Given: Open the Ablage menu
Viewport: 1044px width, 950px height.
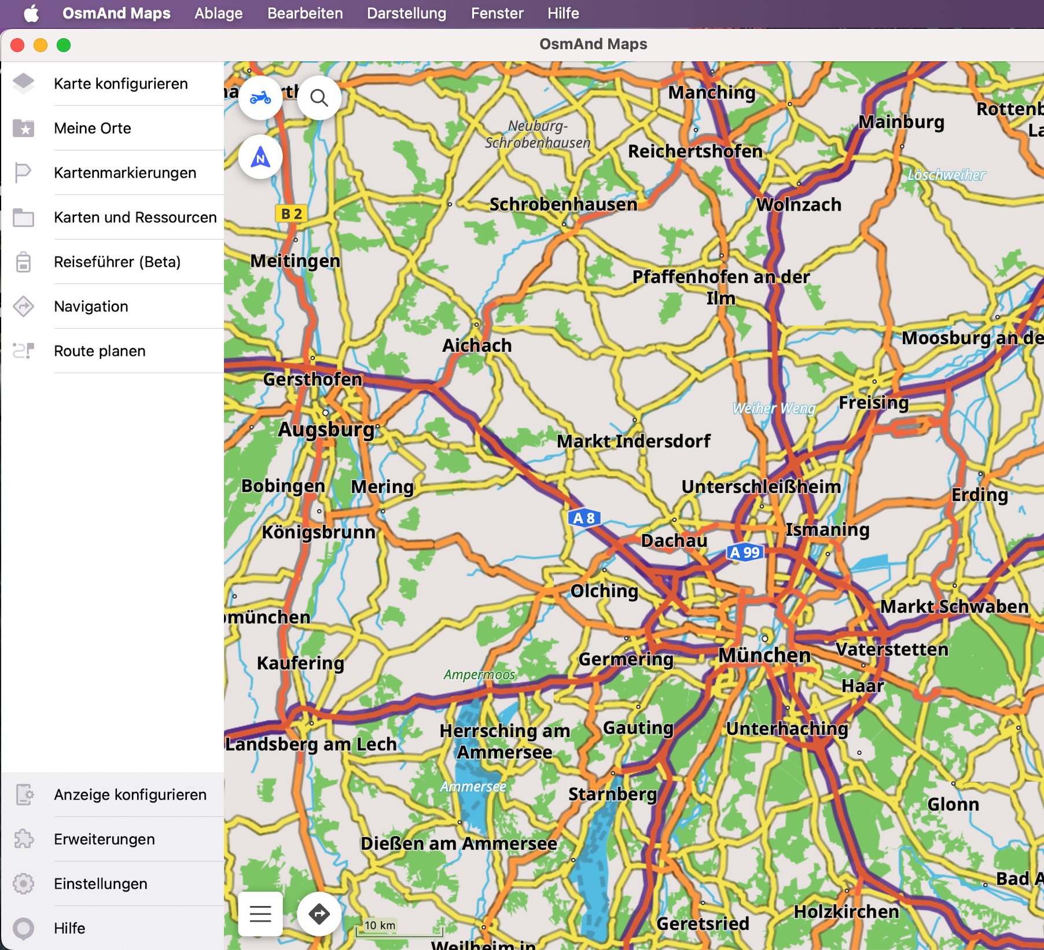Looking at the screenshot, I should tap(218, 13).
